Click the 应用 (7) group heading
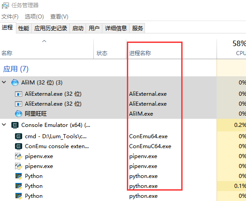Viewport: 246px width, 201px height. tap(16, 69)
